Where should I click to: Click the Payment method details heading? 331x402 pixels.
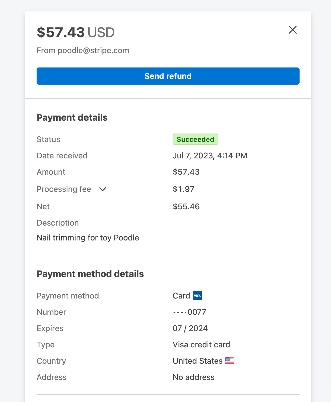click(x=90, y=274)
